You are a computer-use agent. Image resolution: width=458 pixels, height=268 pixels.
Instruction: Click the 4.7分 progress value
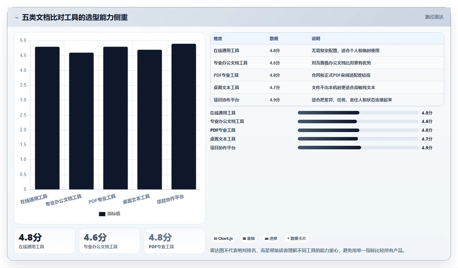[427, 139]
